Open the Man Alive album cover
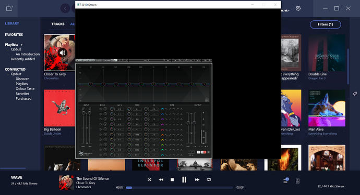360x195 pixels. tap(327, 108)
